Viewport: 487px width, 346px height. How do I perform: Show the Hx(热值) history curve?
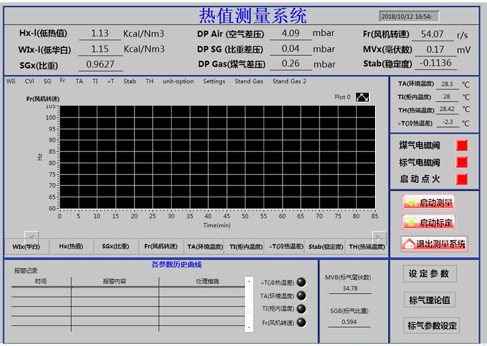pyautogui.click(x=71, y=247)
